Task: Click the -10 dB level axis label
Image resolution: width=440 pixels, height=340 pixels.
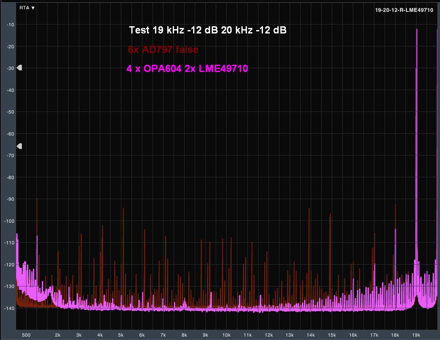Action: [11, 25]
